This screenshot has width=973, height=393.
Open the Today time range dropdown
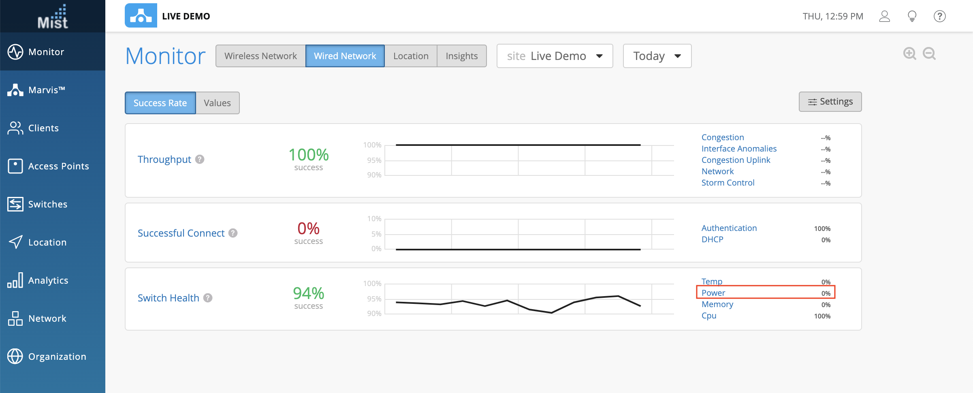[657, 56]
